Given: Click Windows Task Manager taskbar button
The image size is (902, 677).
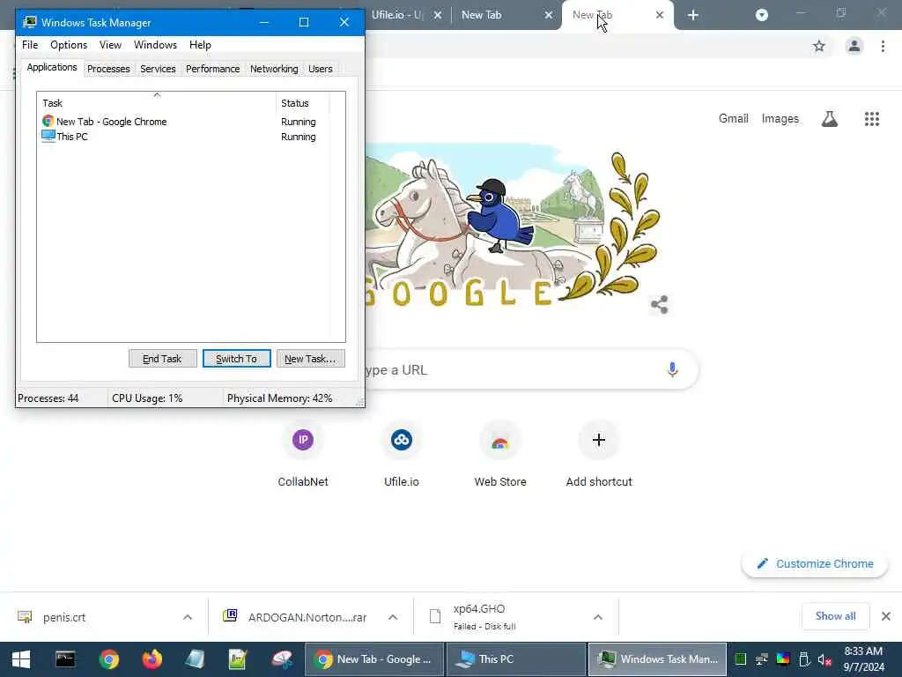Looking at the screenshot, I should (x=657, y=659).
